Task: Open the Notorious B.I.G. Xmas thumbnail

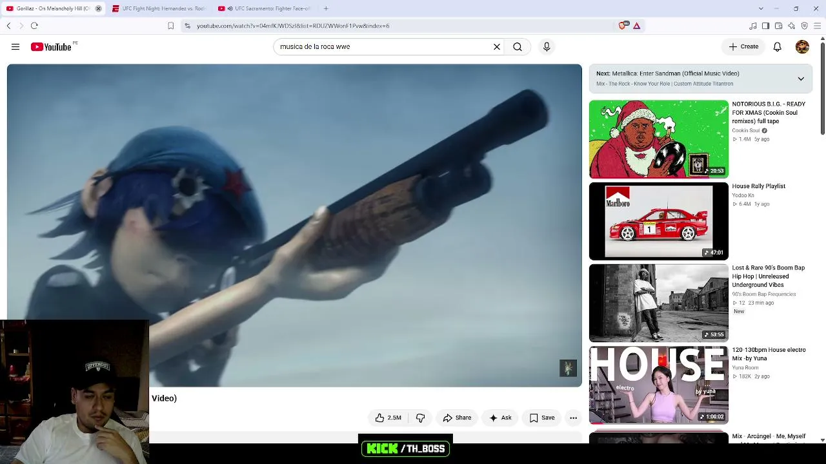Action: click(658, 139)
